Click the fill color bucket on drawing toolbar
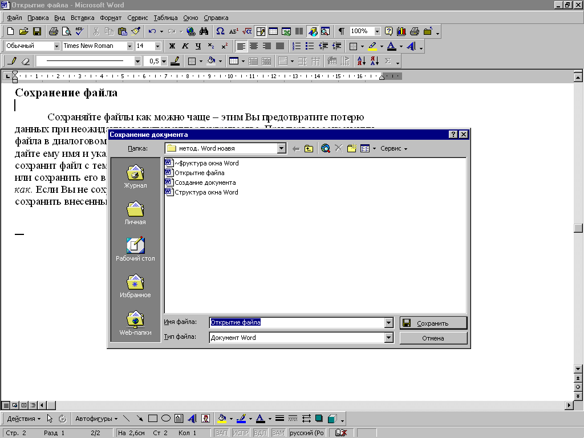This screenshot has width=584, height=438. point(222,419)
